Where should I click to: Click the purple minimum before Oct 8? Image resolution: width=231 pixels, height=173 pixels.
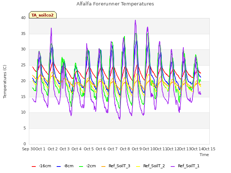tap(120, 119)
